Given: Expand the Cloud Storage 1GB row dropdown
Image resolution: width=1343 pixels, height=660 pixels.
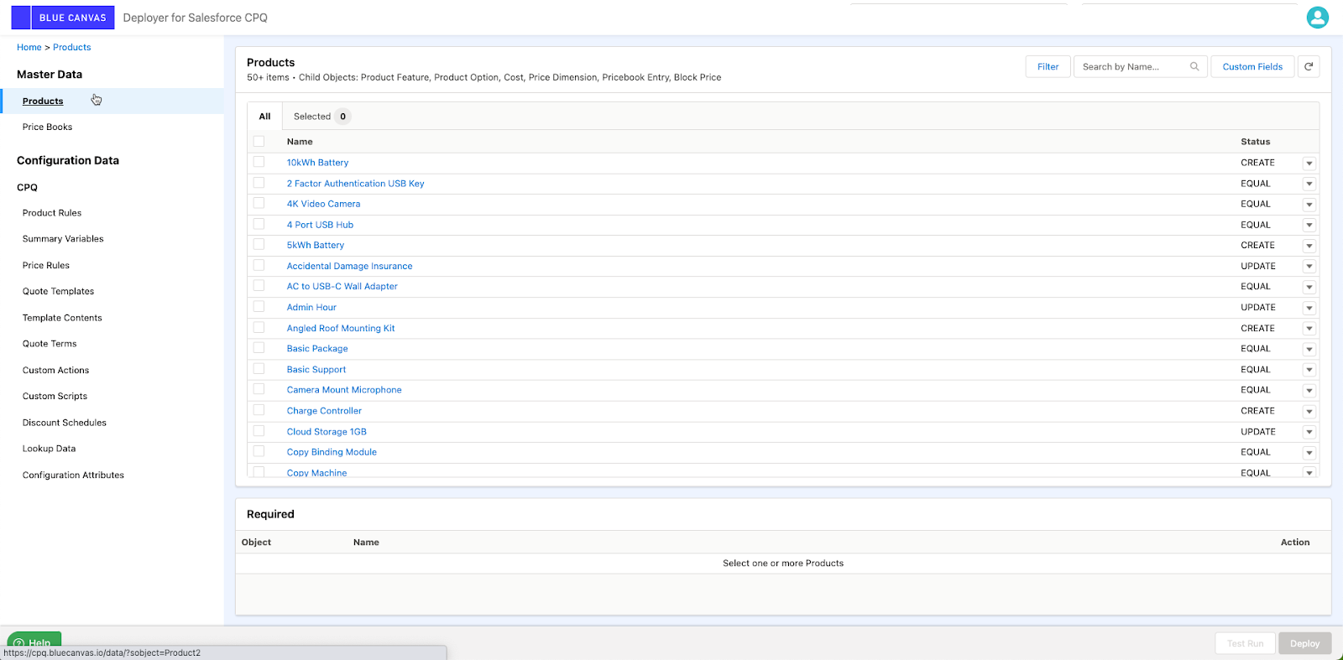Looking at the screenshot, I should (1309, 432).
